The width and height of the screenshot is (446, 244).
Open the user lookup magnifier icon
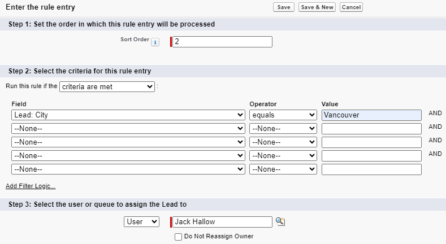click(x=280, y=221)
